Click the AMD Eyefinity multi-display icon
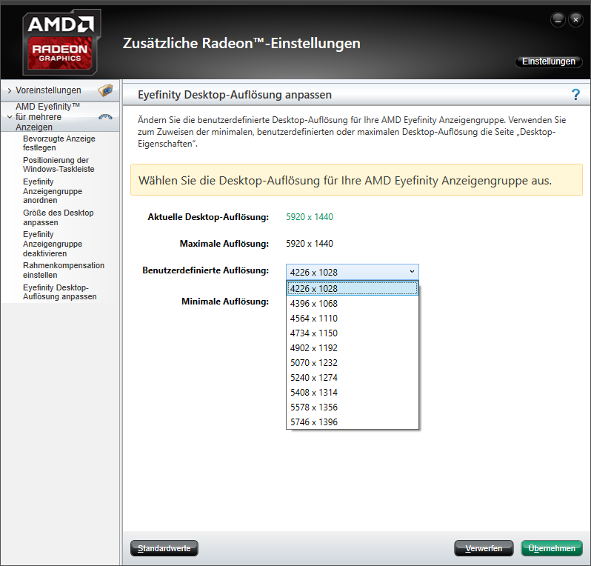 (105, 117)
